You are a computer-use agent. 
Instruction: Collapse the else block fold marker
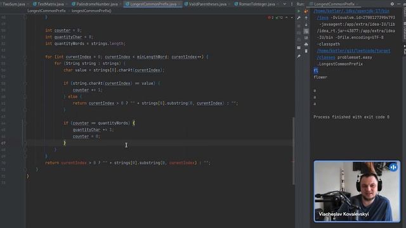(x=25, y=97)
